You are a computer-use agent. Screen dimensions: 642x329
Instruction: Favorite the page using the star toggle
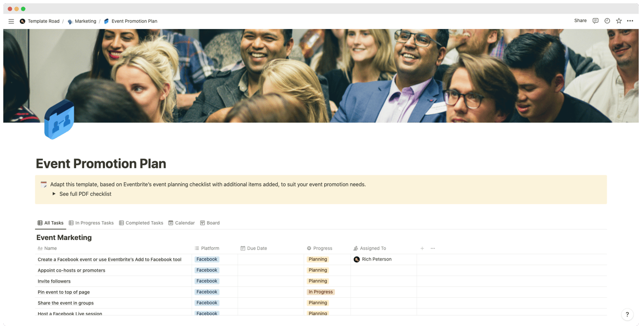click(x=619, y=21)
